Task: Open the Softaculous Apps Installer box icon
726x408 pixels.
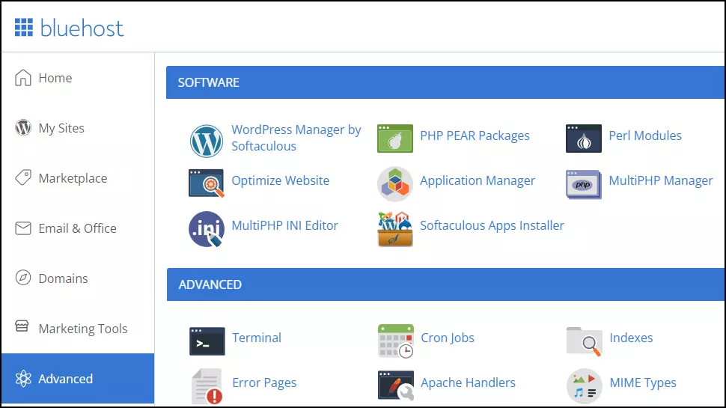Action: [395, 229]
